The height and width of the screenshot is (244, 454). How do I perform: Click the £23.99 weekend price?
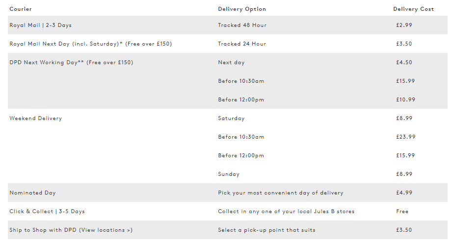click(x=405, y=137)
